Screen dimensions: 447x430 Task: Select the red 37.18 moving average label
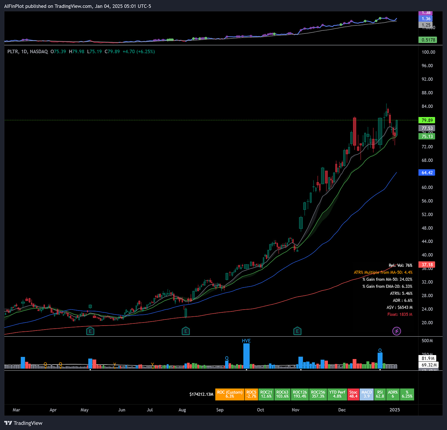pos(427,264)
